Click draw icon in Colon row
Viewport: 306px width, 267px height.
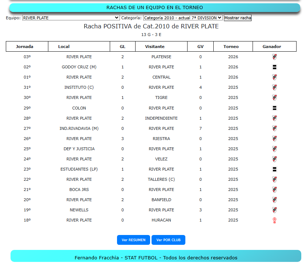point(274,108)
